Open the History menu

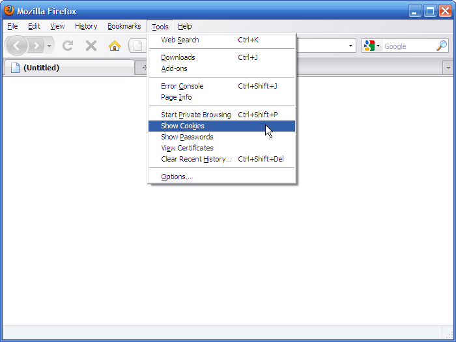(86, 26)
